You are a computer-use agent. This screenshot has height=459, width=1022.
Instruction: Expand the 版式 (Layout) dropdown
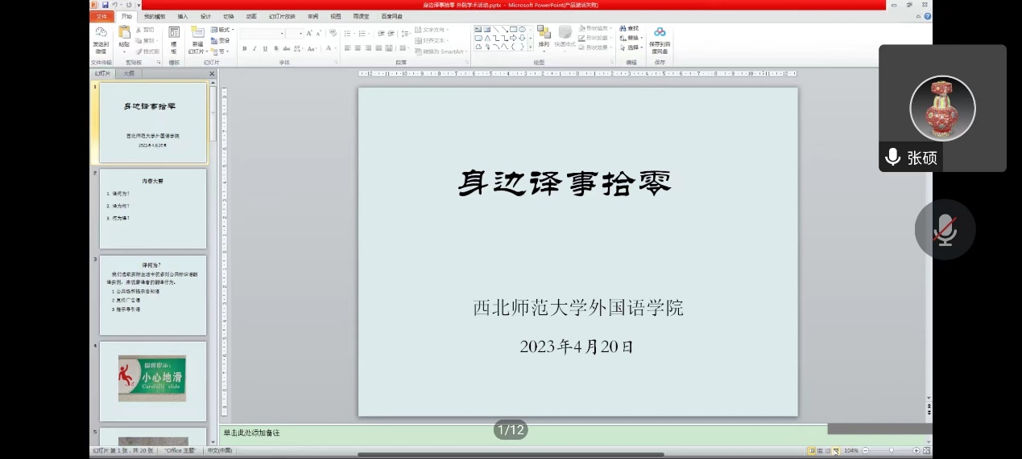point(222,30)
